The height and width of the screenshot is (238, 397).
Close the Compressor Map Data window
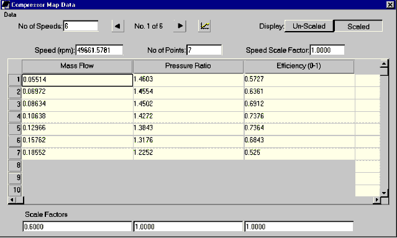[x=390, y=4]
